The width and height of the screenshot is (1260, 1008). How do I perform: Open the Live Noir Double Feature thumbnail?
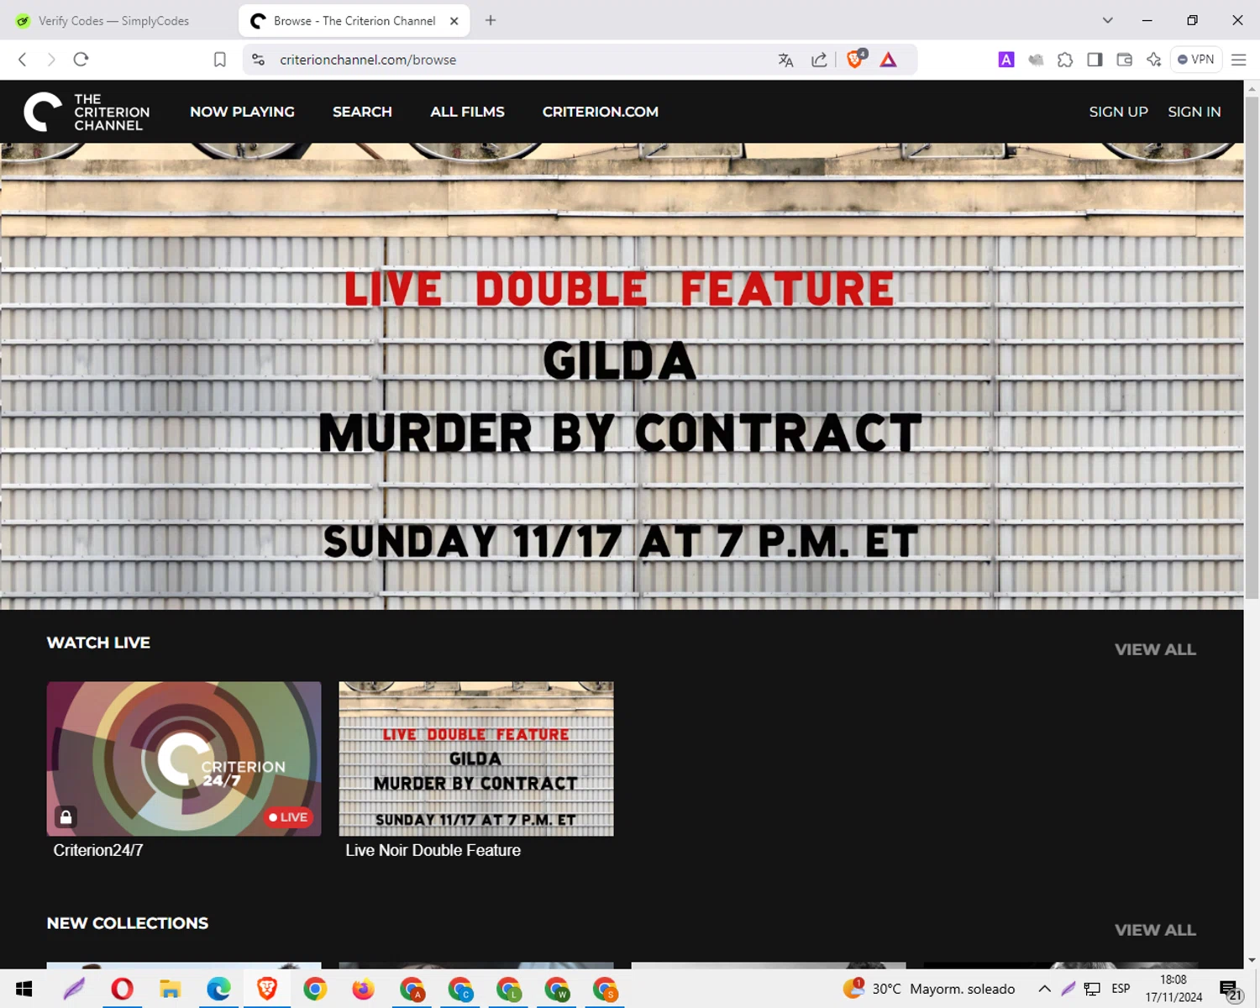476,759
